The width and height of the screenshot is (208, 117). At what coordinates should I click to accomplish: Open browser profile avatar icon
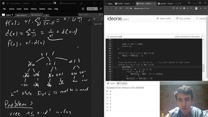[x=196, y=8]
